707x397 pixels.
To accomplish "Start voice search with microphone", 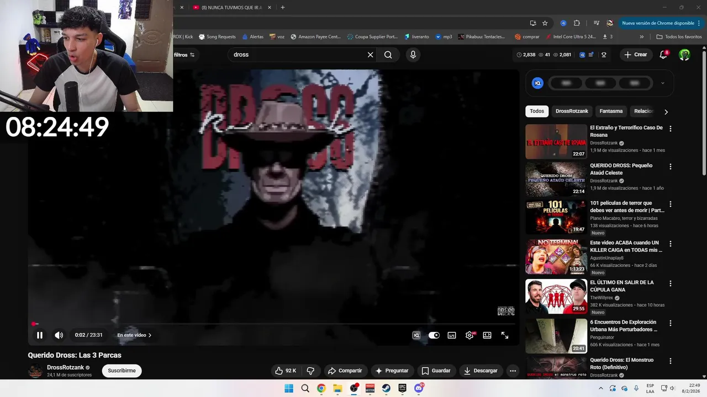I will click(x=413, y=55).
